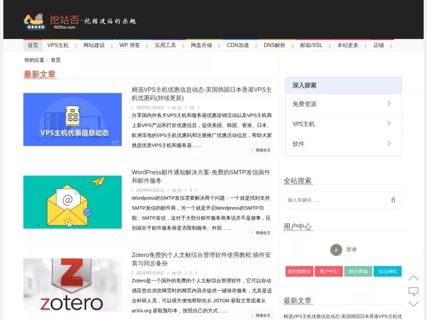
Task: Click author 'by Qi' on VPS article
Action: [177, 108]
